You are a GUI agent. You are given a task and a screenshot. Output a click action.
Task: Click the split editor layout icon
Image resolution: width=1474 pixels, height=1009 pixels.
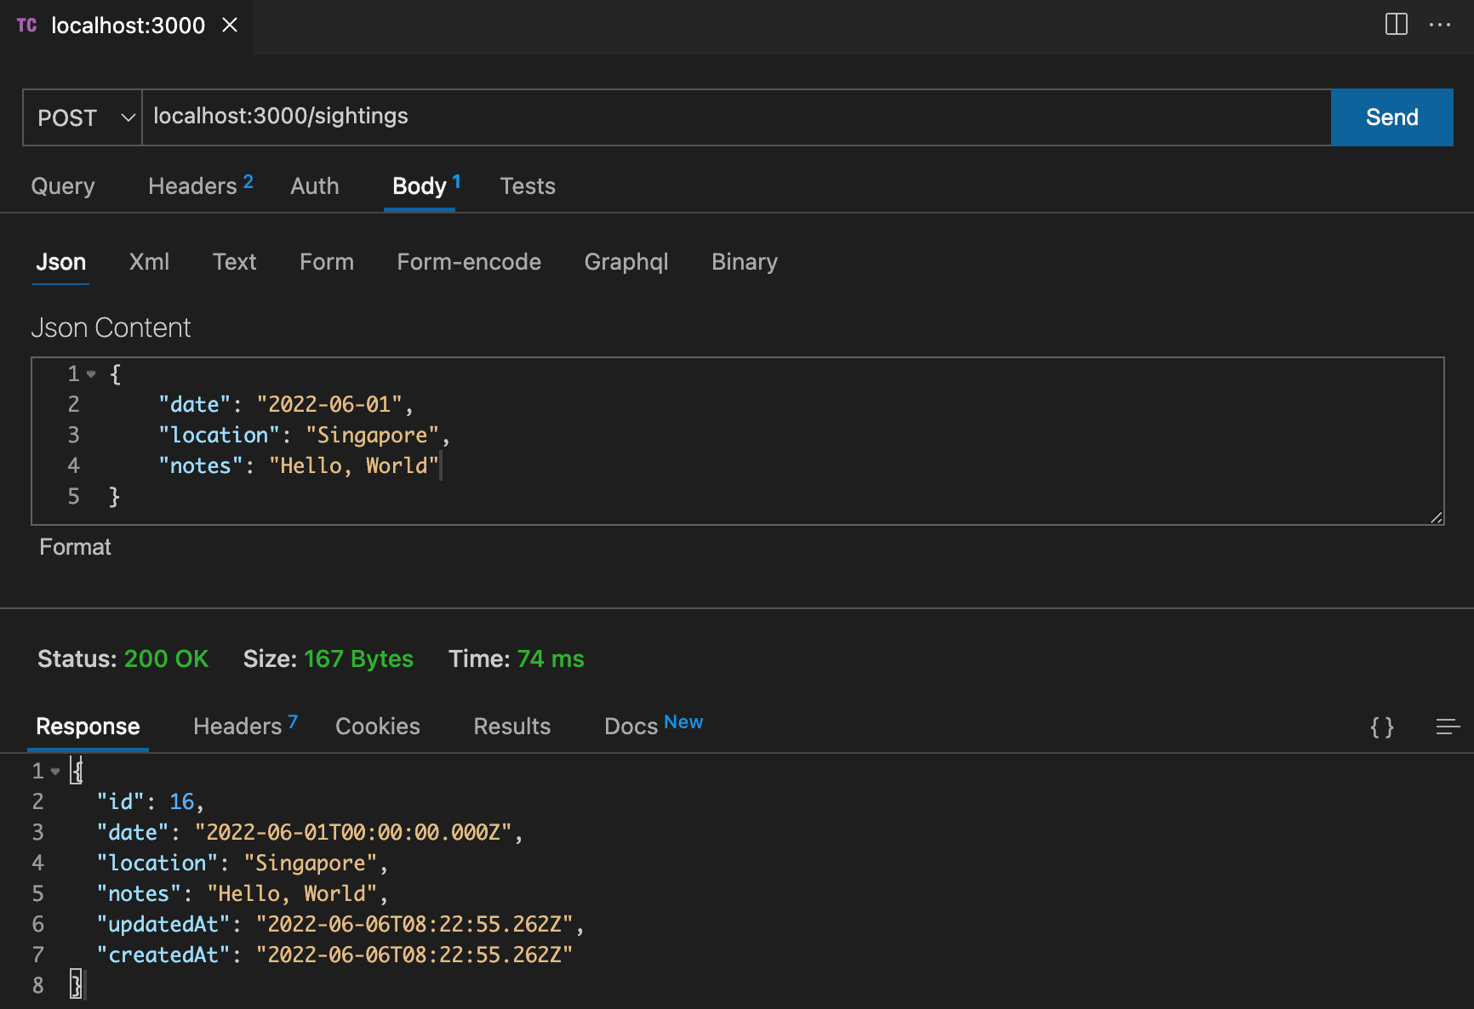click(x=1396, y=25)
